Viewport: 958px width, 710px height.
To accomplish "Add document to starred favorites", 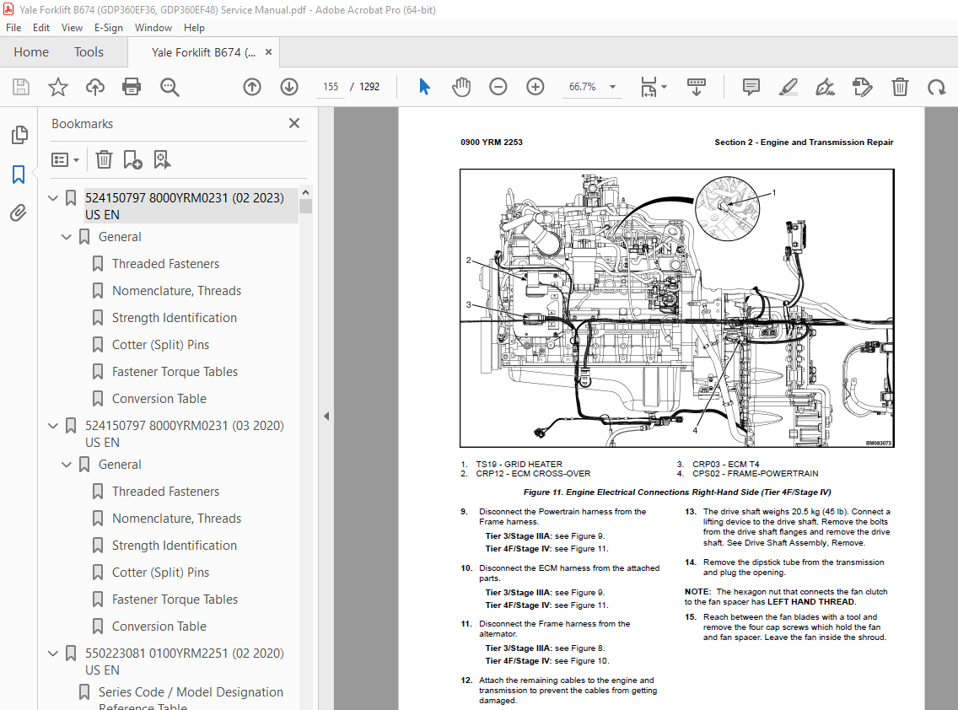I will [58, 87].
